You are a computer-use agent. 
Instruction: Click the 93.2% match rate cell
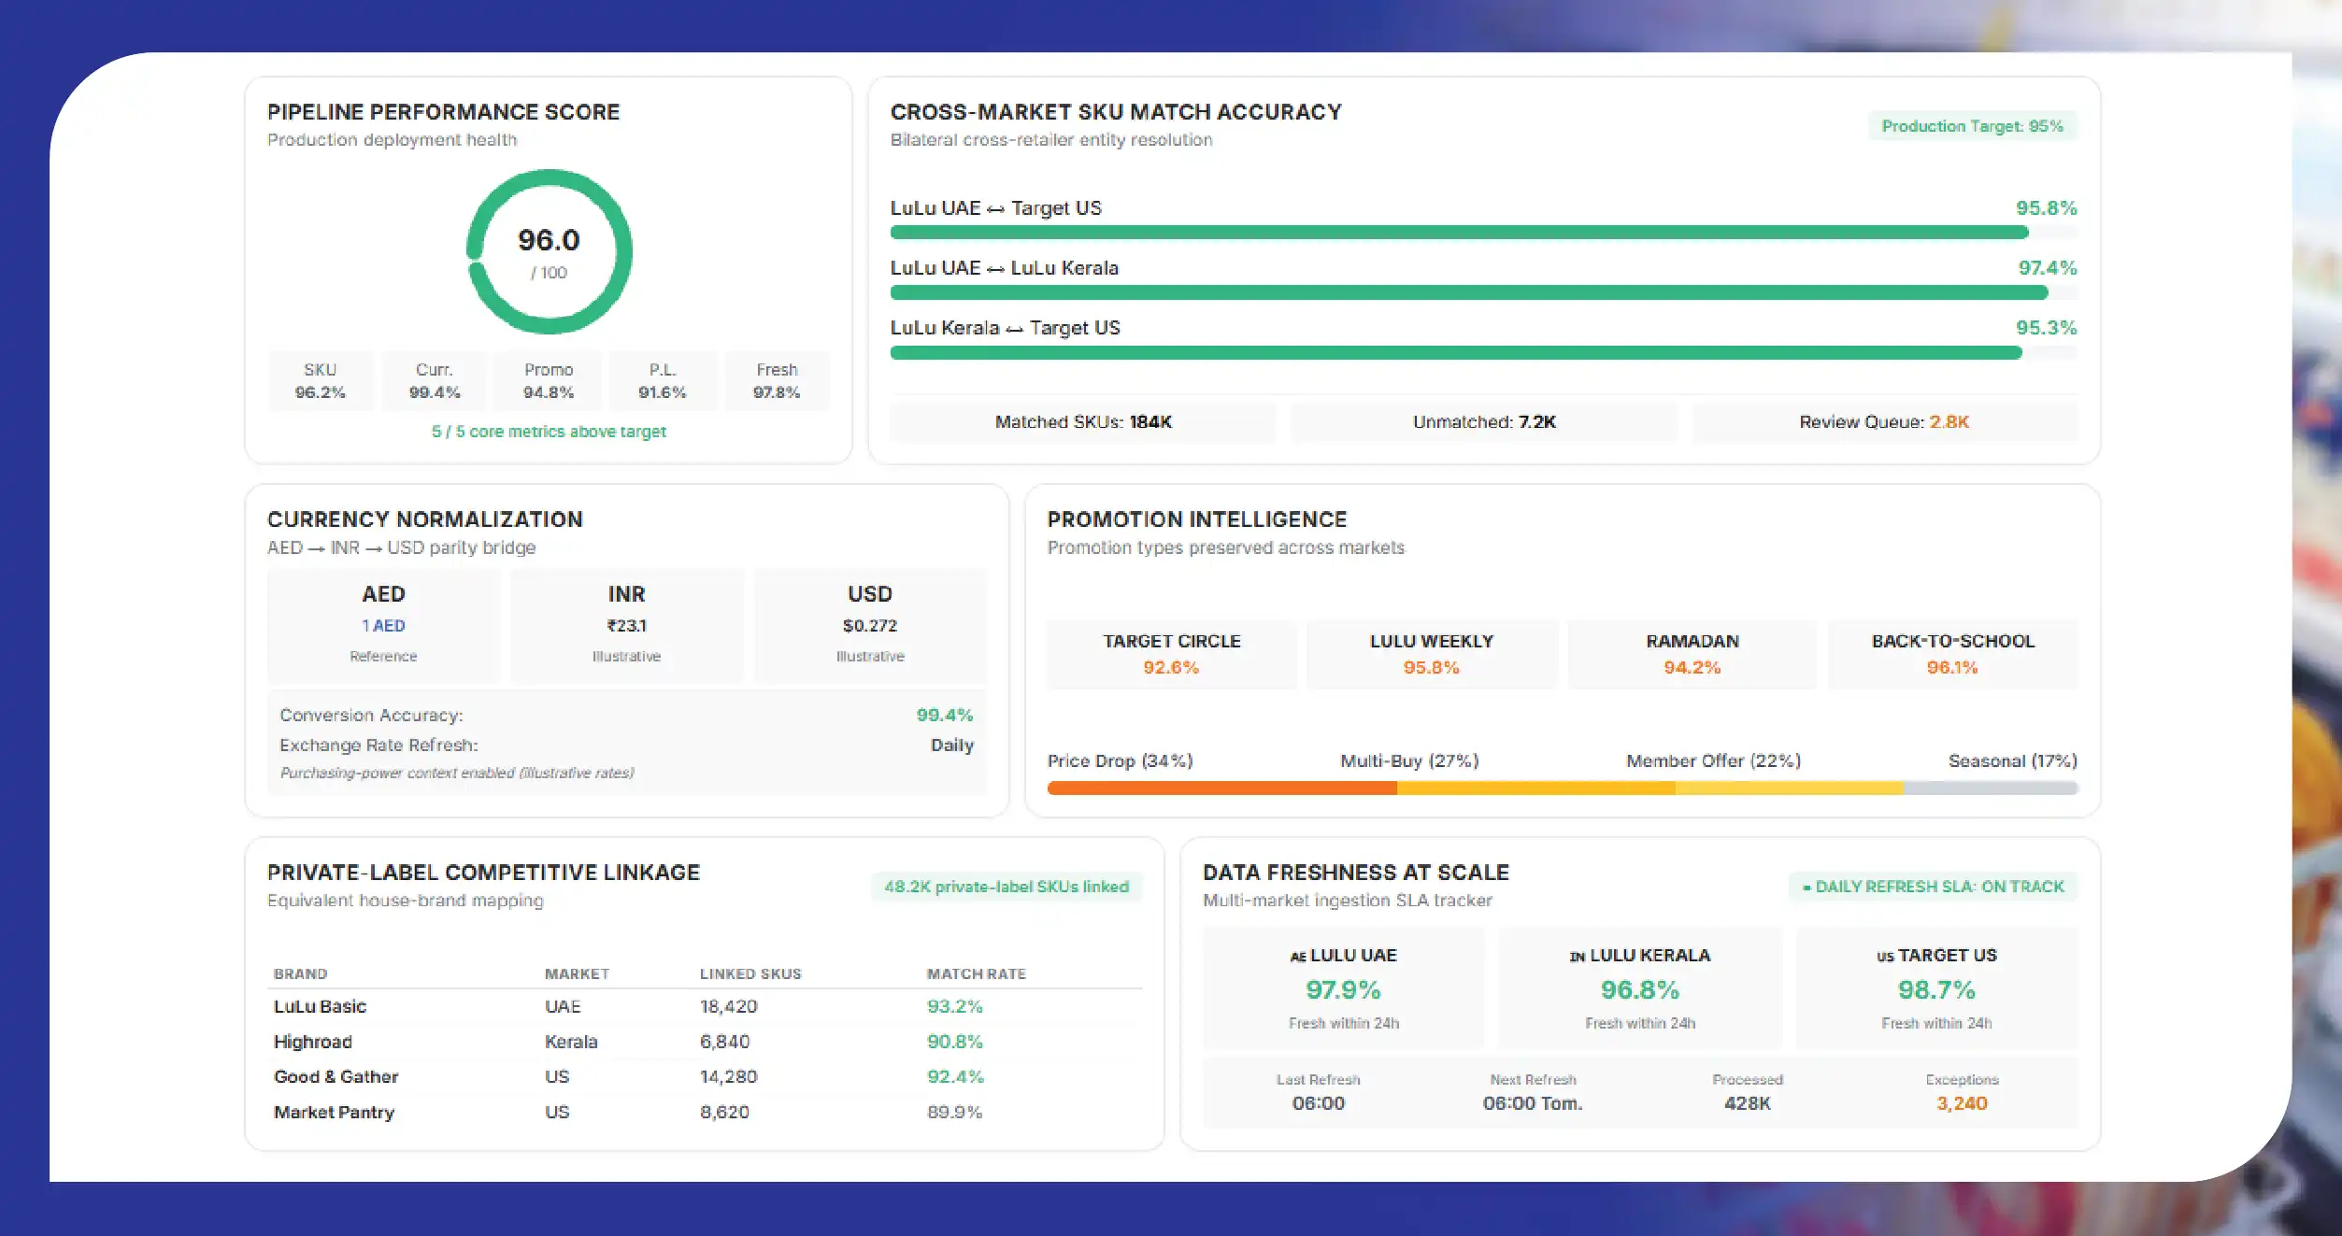954,1006
